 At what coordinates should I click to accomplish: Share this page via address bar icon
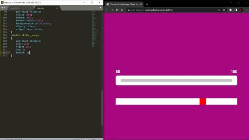(x=219, y=10)
